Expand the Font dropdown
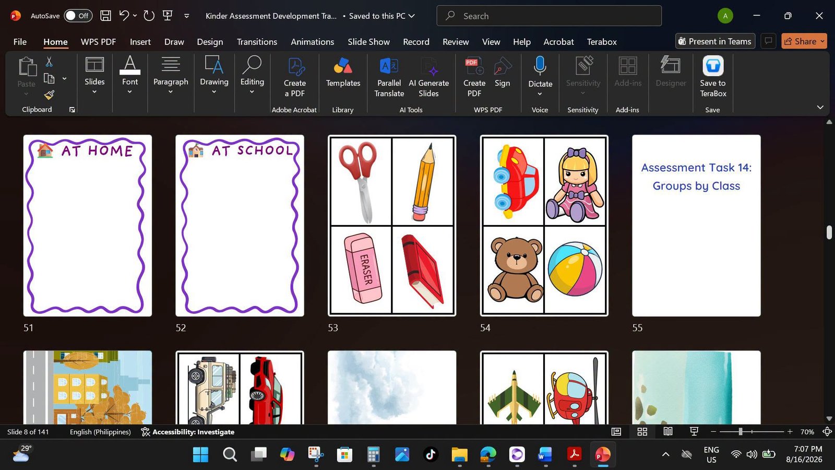Screen dimensions: 835x470 (x=130, y=92)
